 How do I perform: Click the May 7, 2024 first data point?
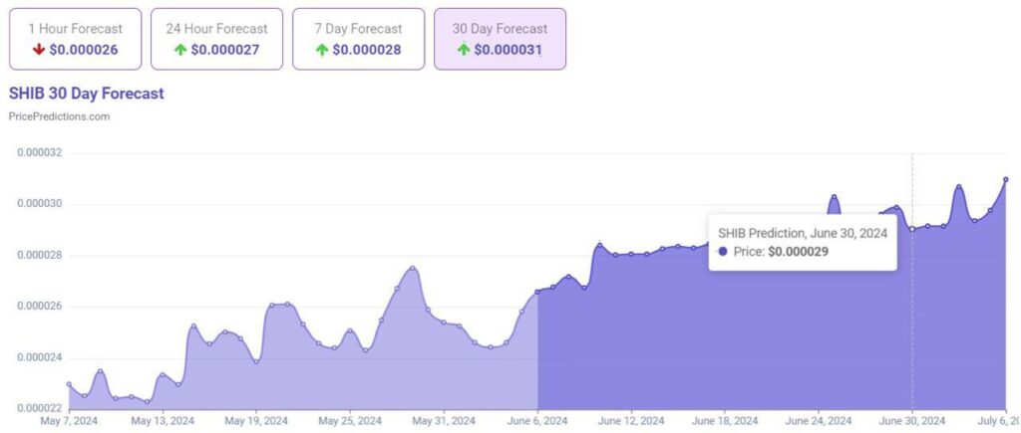click(x=69, y=384)
